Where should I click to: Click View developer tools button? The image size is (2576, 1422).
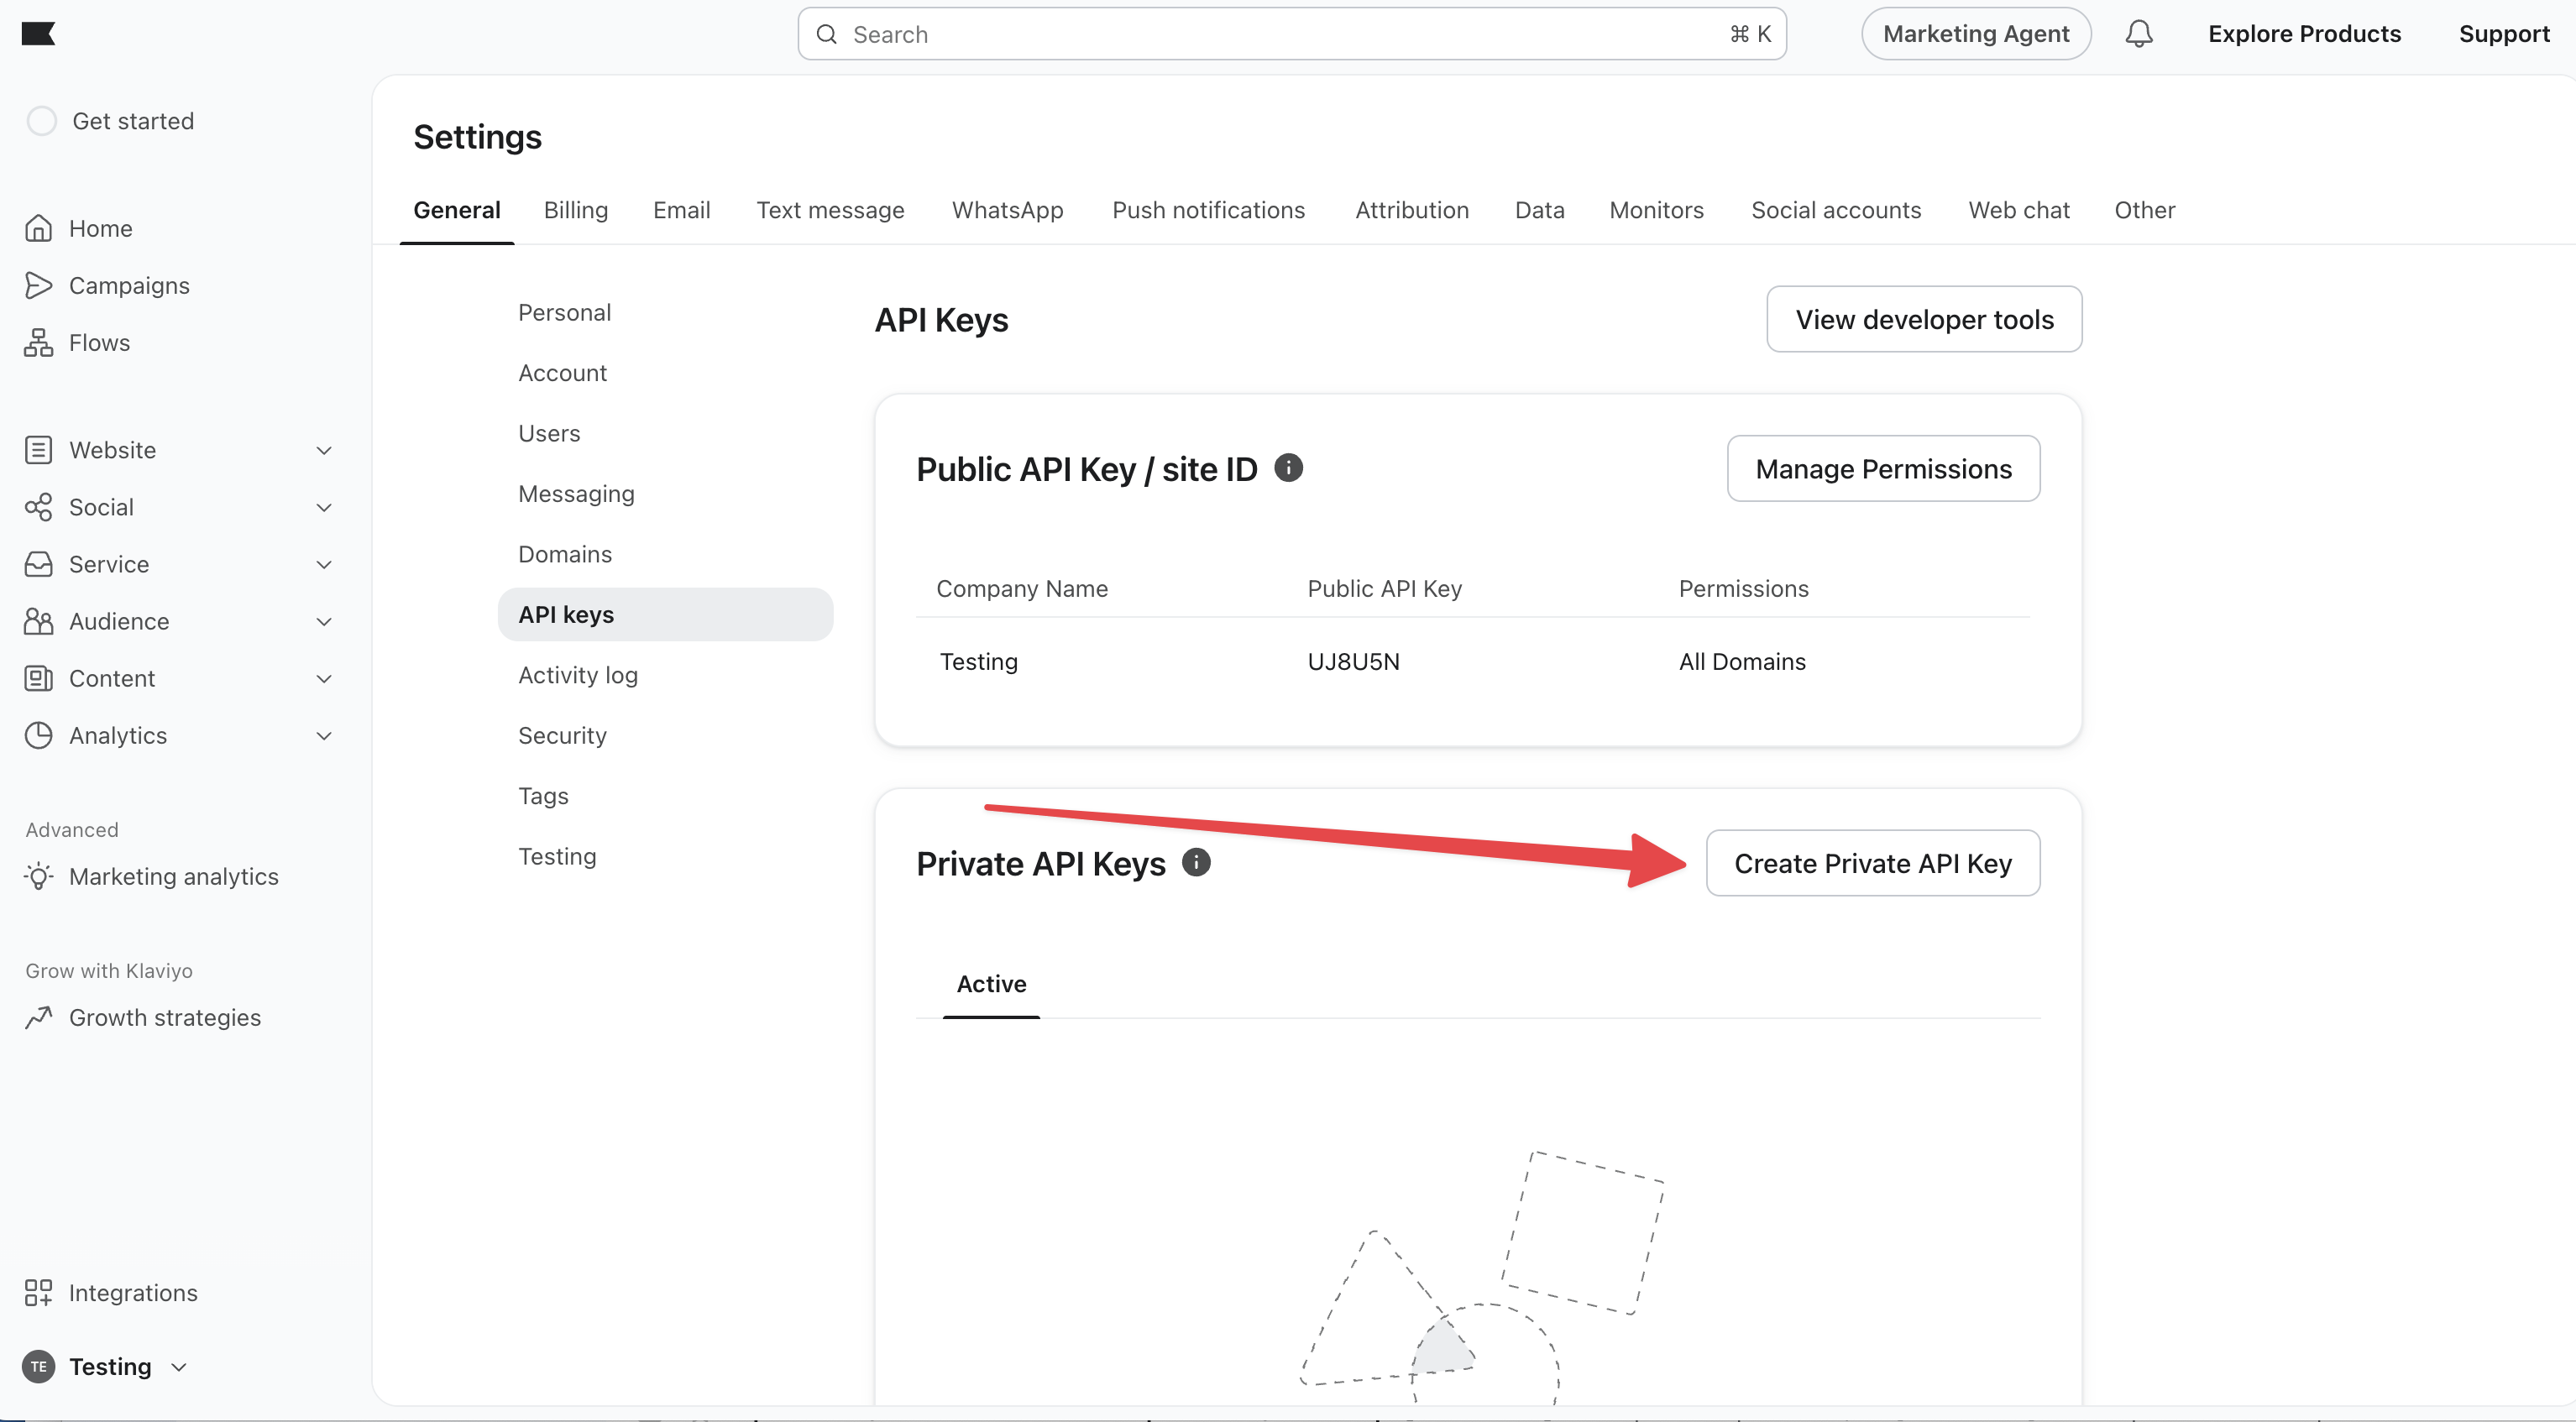[x=1924, y=319]
